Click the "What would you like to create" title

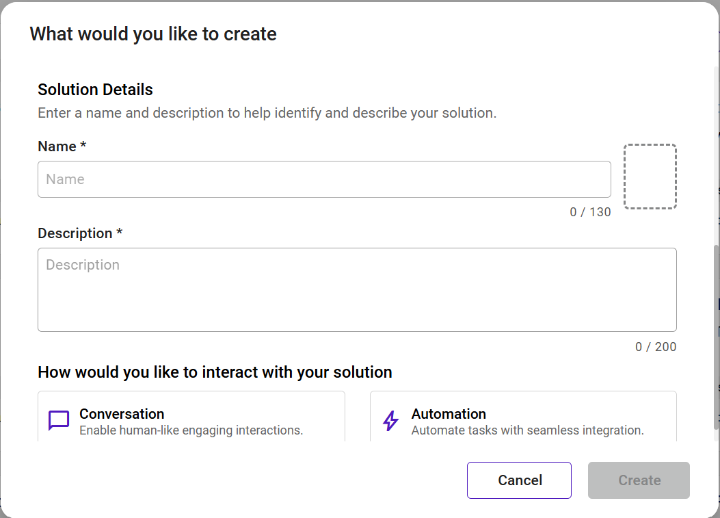153,34
